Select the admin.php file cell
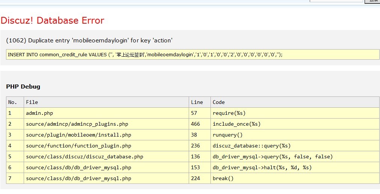Image resolution: width=380 pixels, height=194 pixels. point(106,113)
